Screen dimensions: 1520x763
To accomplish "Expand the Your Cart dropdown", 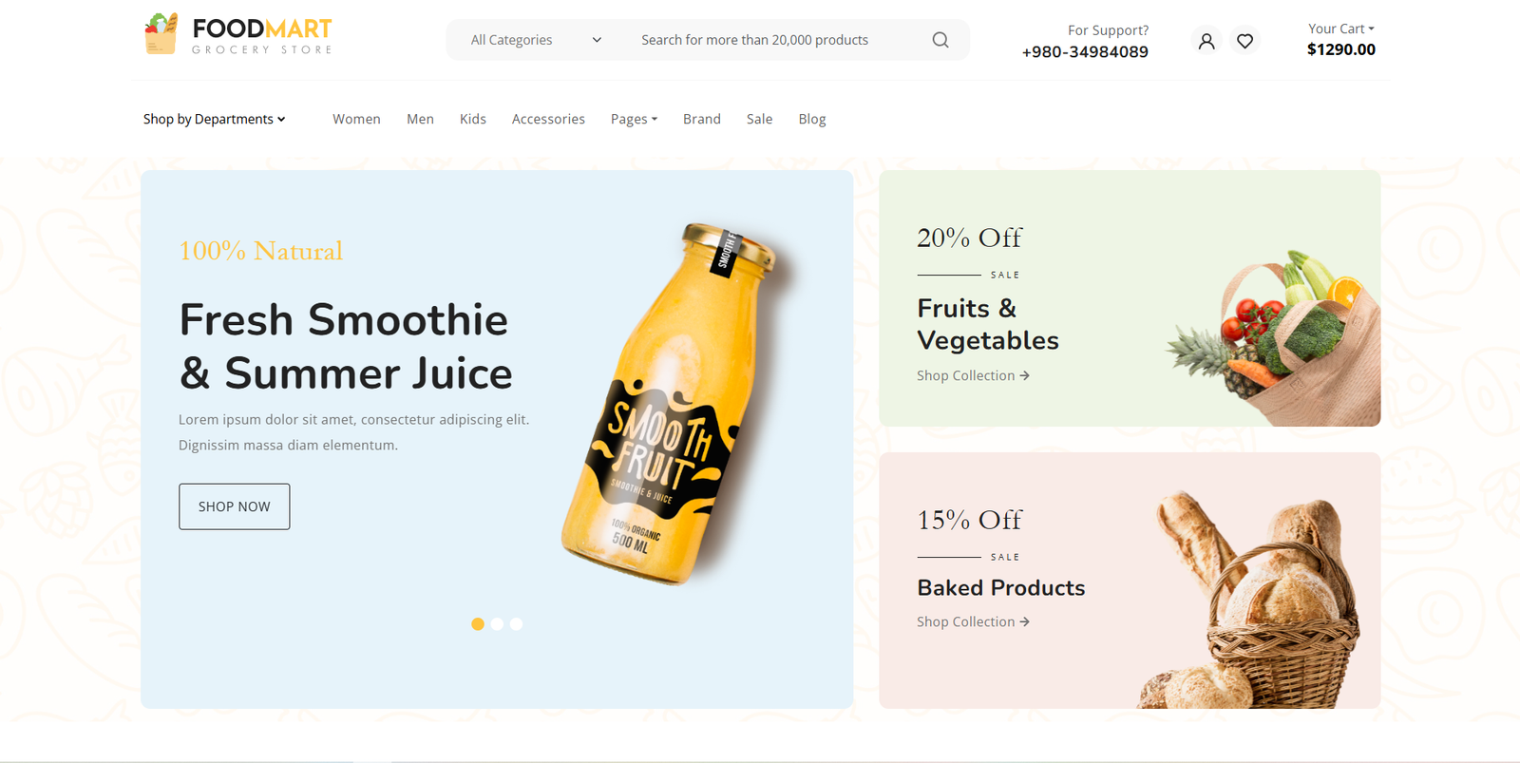I will (x=1340, y=29).
